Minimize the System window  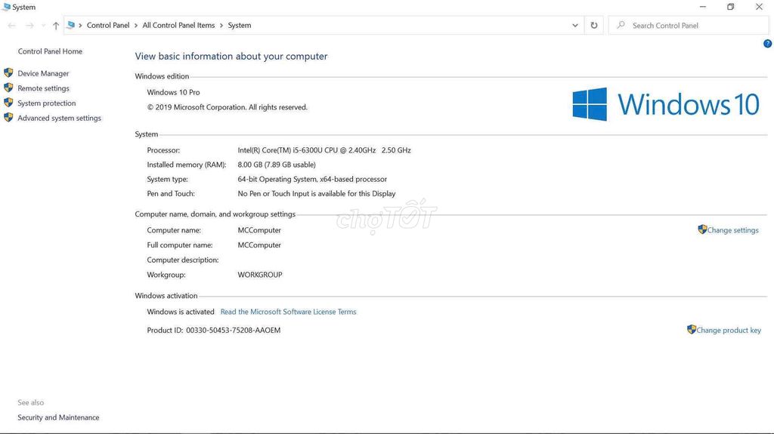click(x=703, y=7)
